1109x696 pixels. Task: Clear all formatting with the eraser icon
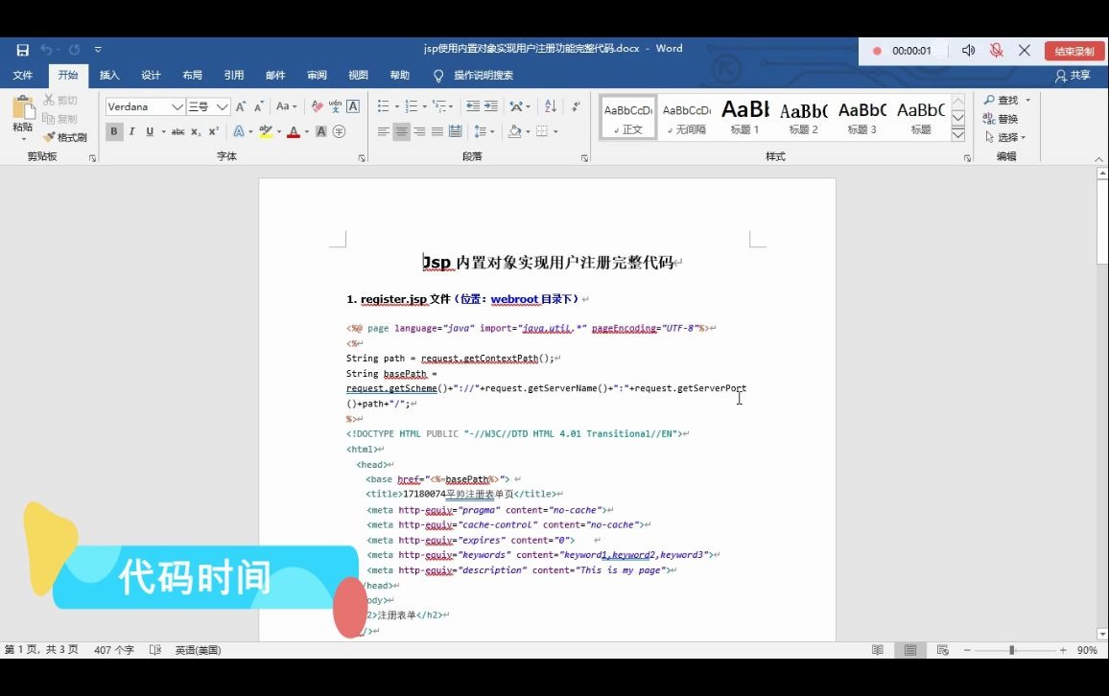317,108
